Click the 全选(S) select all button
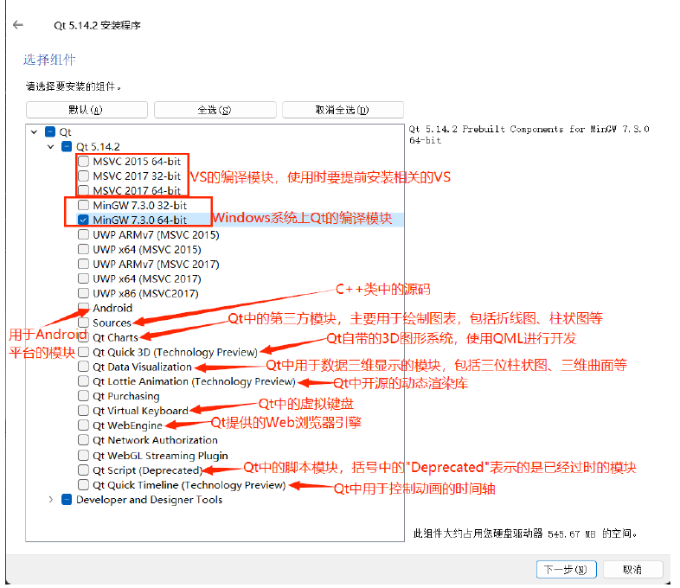680x588 pixels. click(x=215, y=110)
